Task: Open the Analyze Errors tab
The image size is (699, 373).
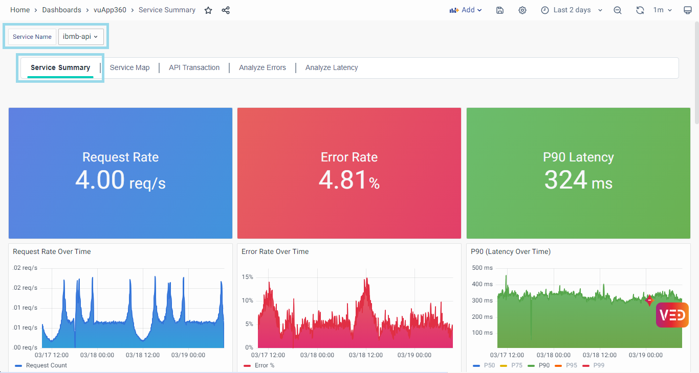Action: (x=262, y=67)
